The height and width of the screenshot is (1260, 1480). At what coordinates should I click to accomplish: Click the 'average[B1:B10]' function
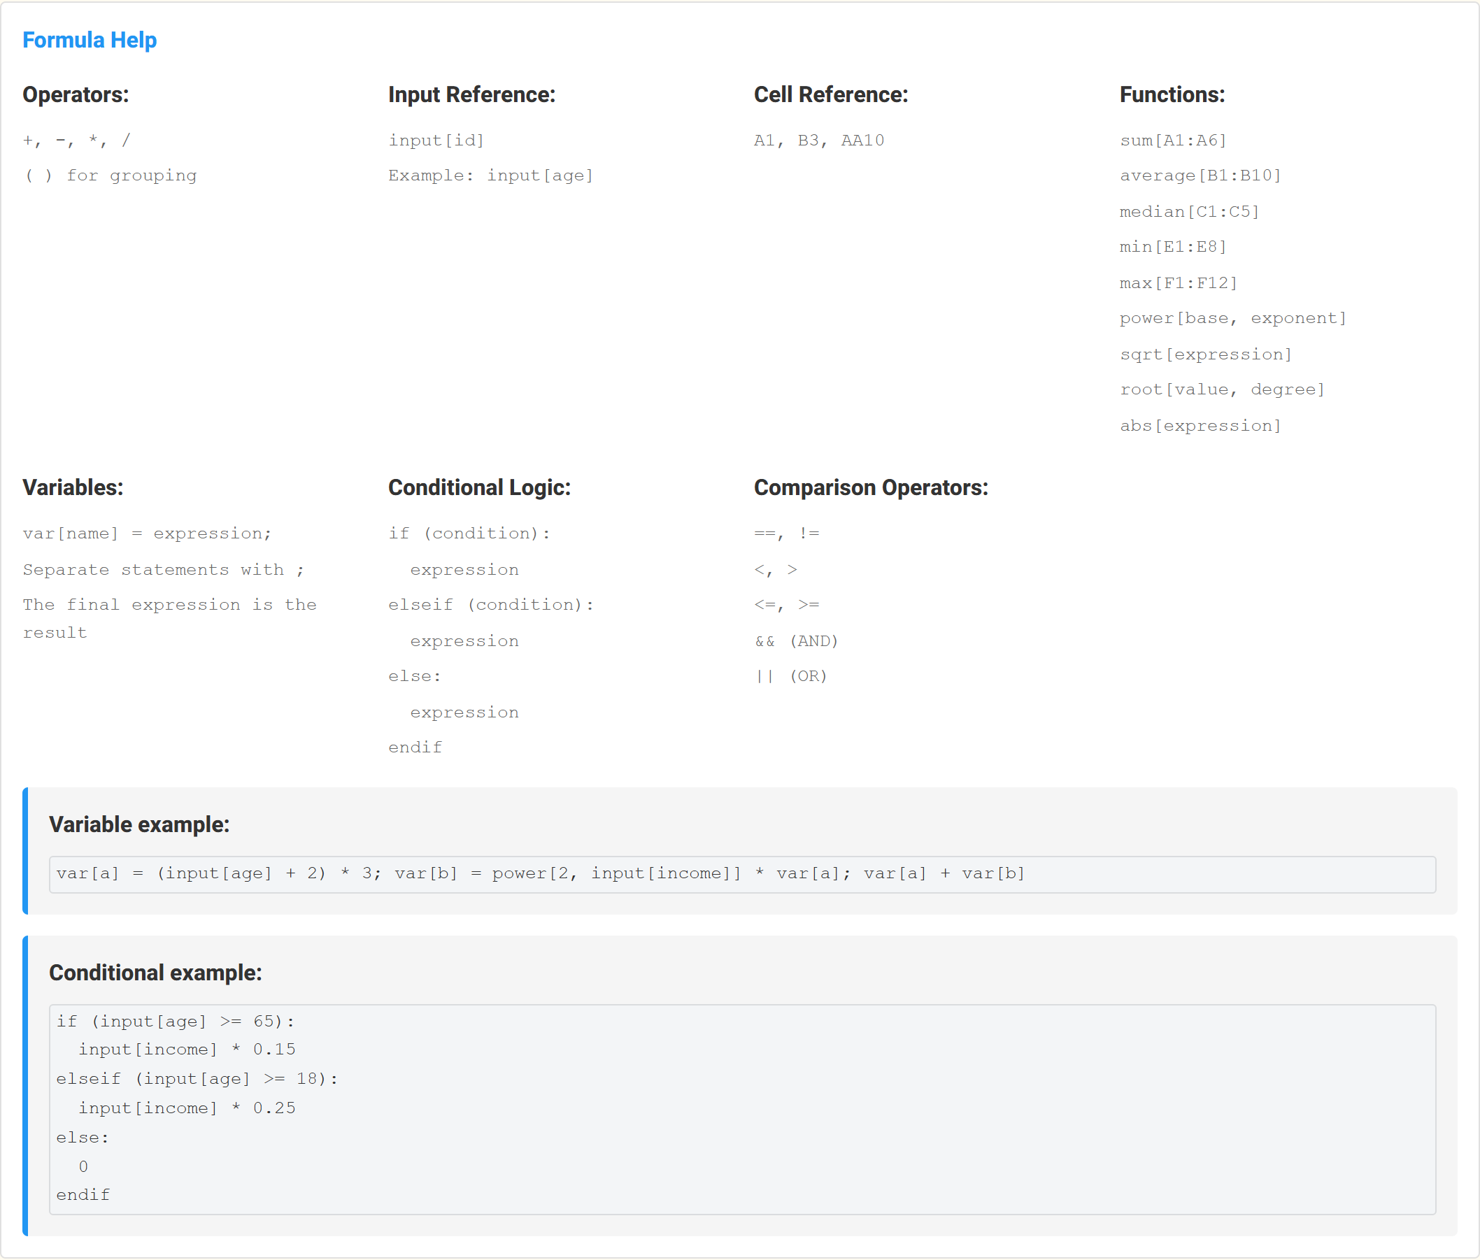click(1201, 176)
